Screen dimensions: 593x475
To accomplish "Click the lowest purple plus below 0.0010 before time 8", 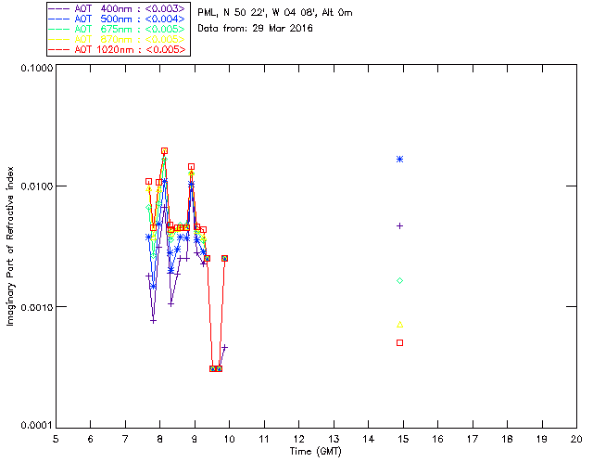I will tap(153, 321).
